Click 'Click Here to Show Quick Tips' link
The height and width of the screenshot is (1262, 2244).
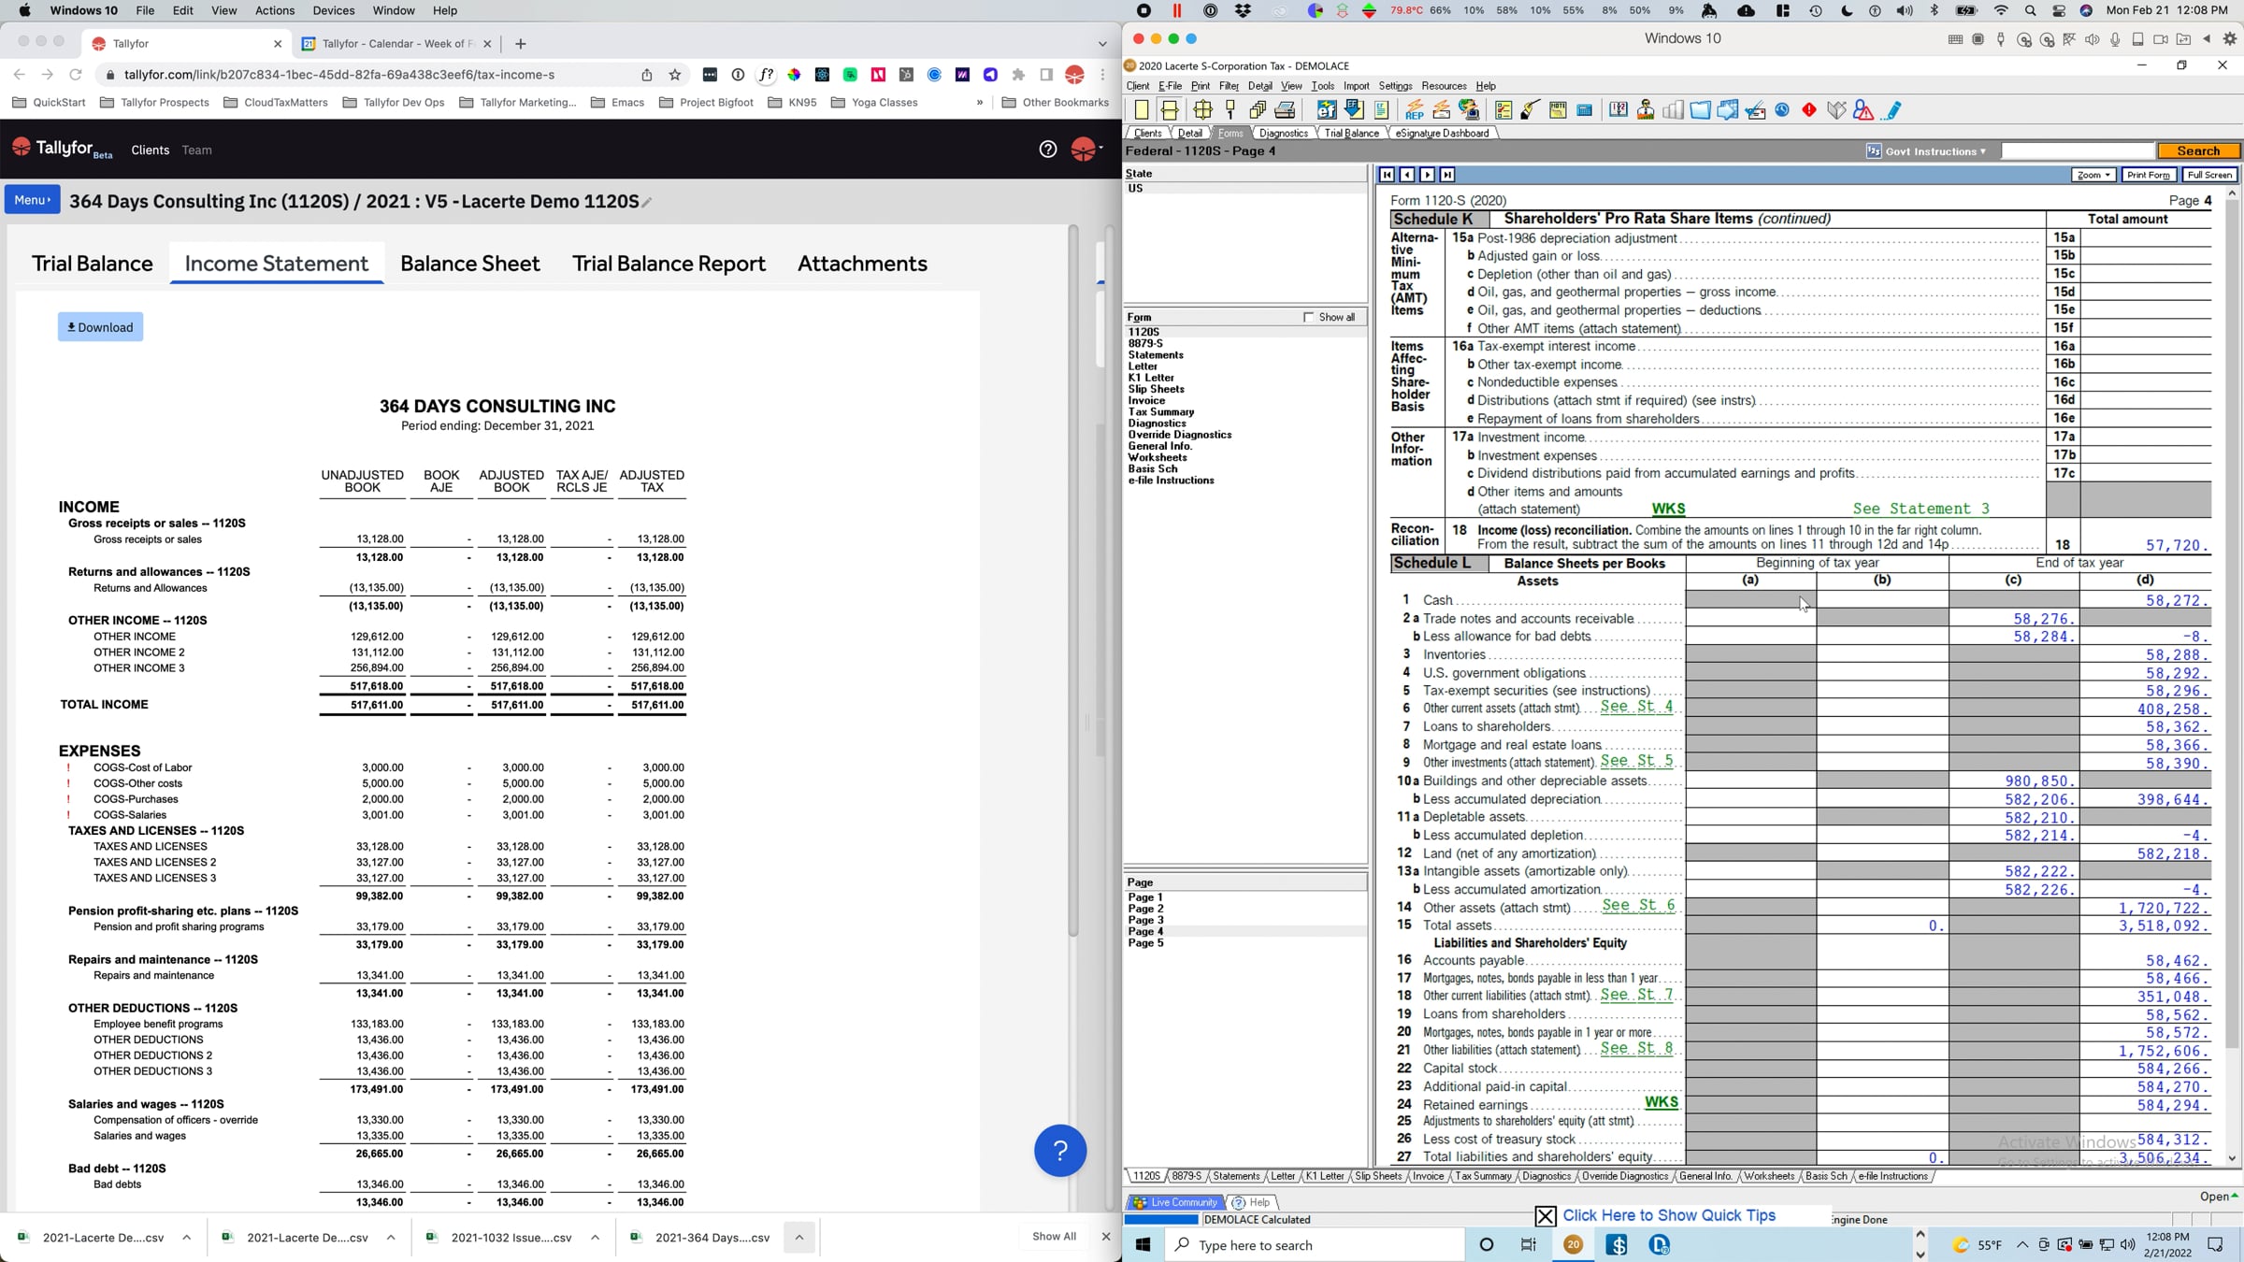point(1669,1215)
